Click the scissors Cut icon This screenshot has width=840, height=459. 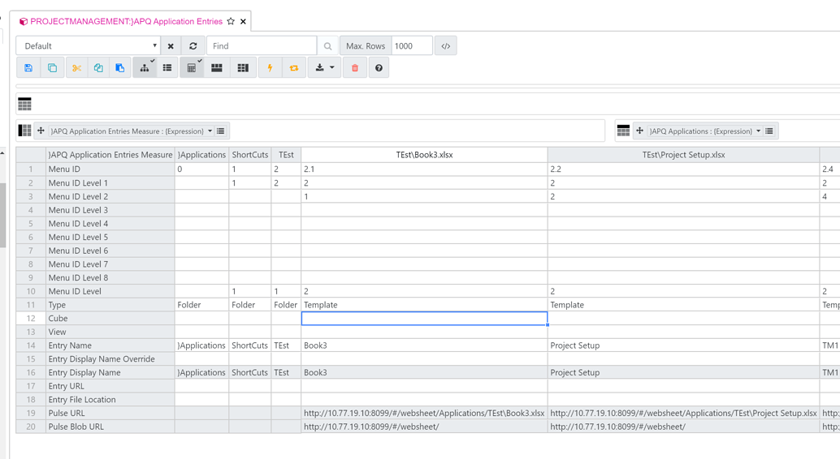coord(76,68)
